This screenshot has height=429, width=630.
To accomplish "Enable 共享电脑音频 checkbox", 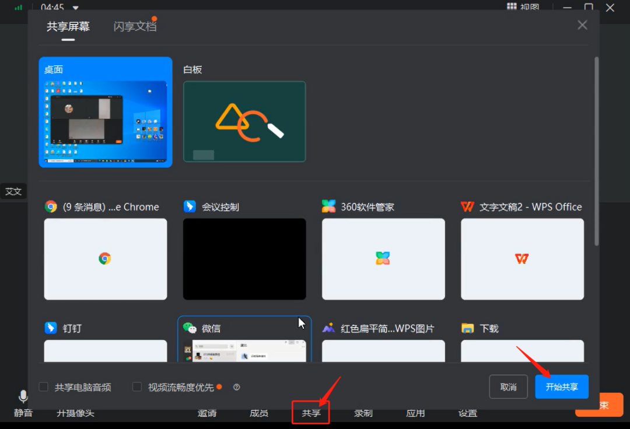I will (43, 387).
